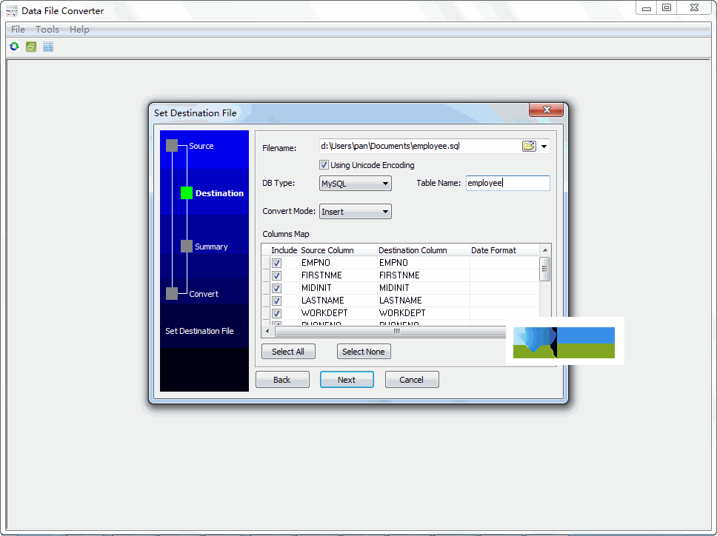Open the File menu

(19, 30)
